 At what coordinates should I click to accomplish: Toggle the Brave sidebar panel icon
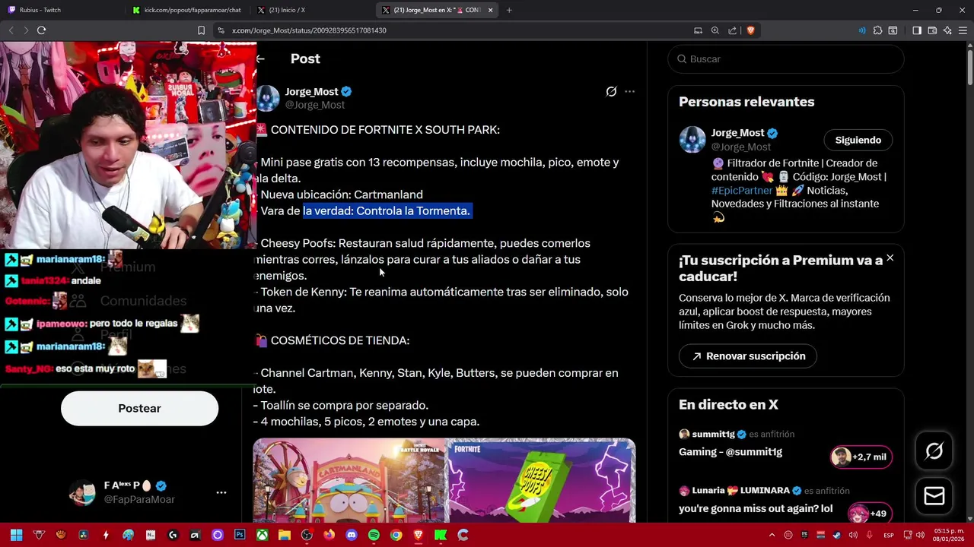[916, 30]
